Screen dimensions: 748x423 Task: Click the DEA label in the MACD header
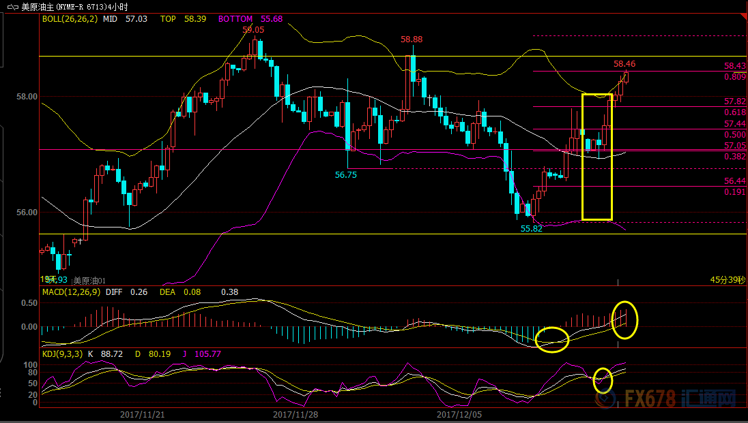pyautogui.click(x=167, y=292)
